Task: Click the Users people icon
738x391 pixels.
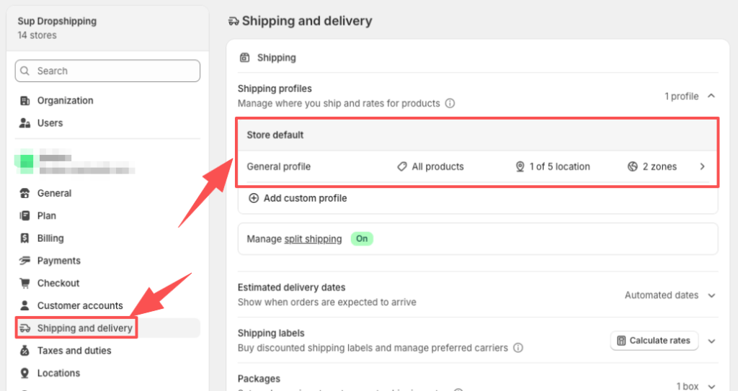Action: pos(25,123)
